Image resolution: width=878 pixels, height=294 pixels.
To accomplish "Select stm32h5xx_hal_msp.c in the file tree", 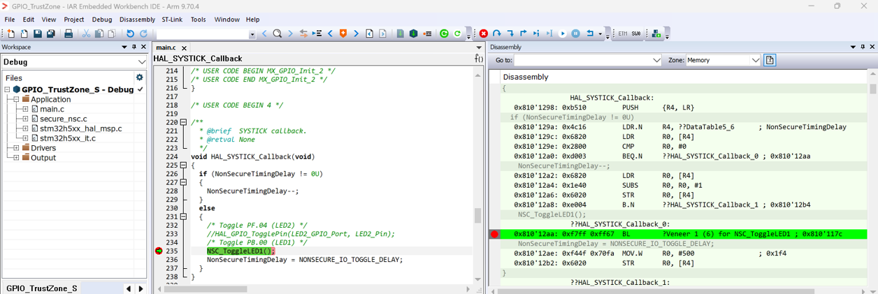I will pyautogui.click(x=80, y=128).
